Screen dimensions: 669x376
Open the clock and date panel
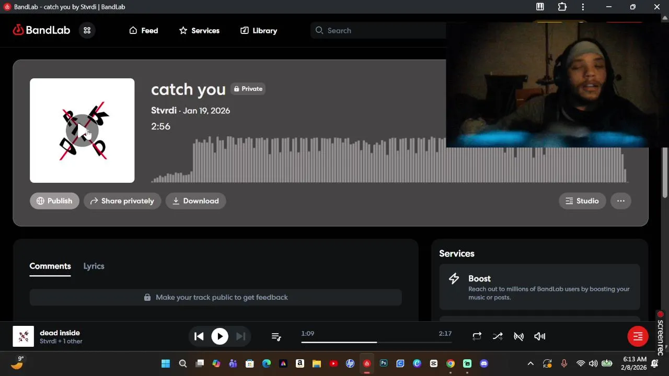[x=635, y=363]
